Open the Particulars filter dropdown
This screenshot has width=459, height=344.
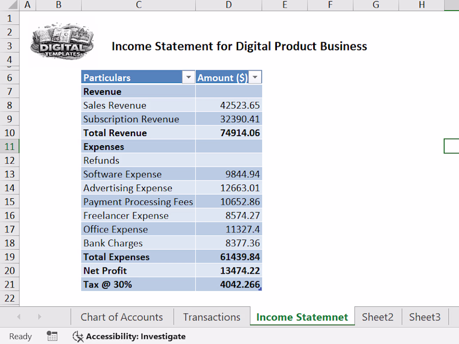[189, 77]
